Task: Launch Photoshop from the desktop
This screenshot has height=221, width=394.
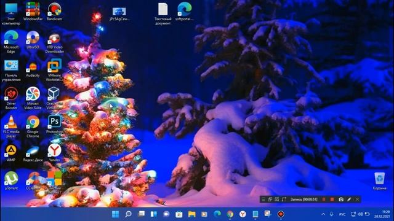Action: click(55, 124)
